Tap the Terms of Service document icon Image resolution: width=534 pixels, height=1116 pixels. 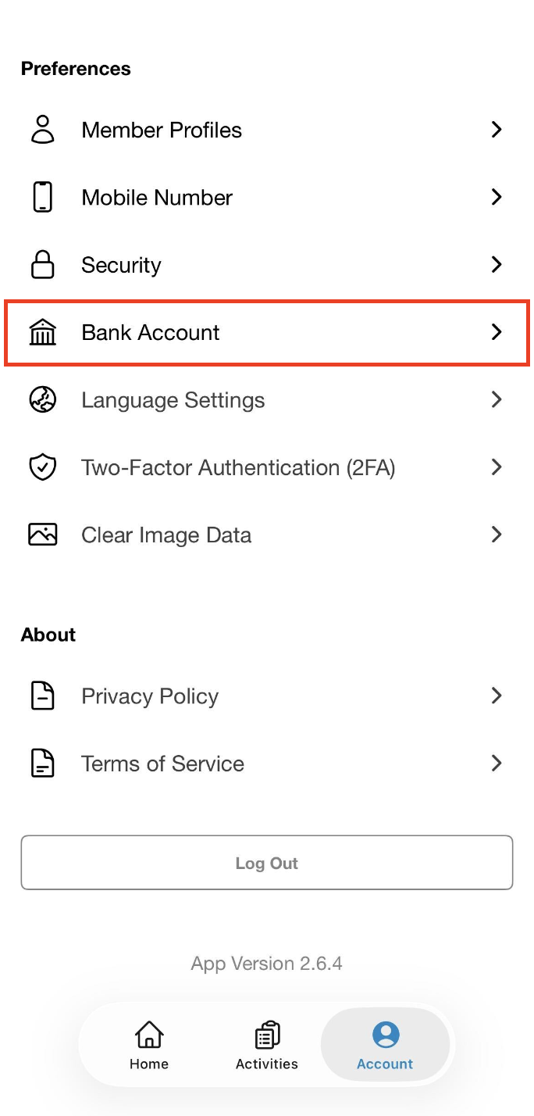tap(43, 764)
